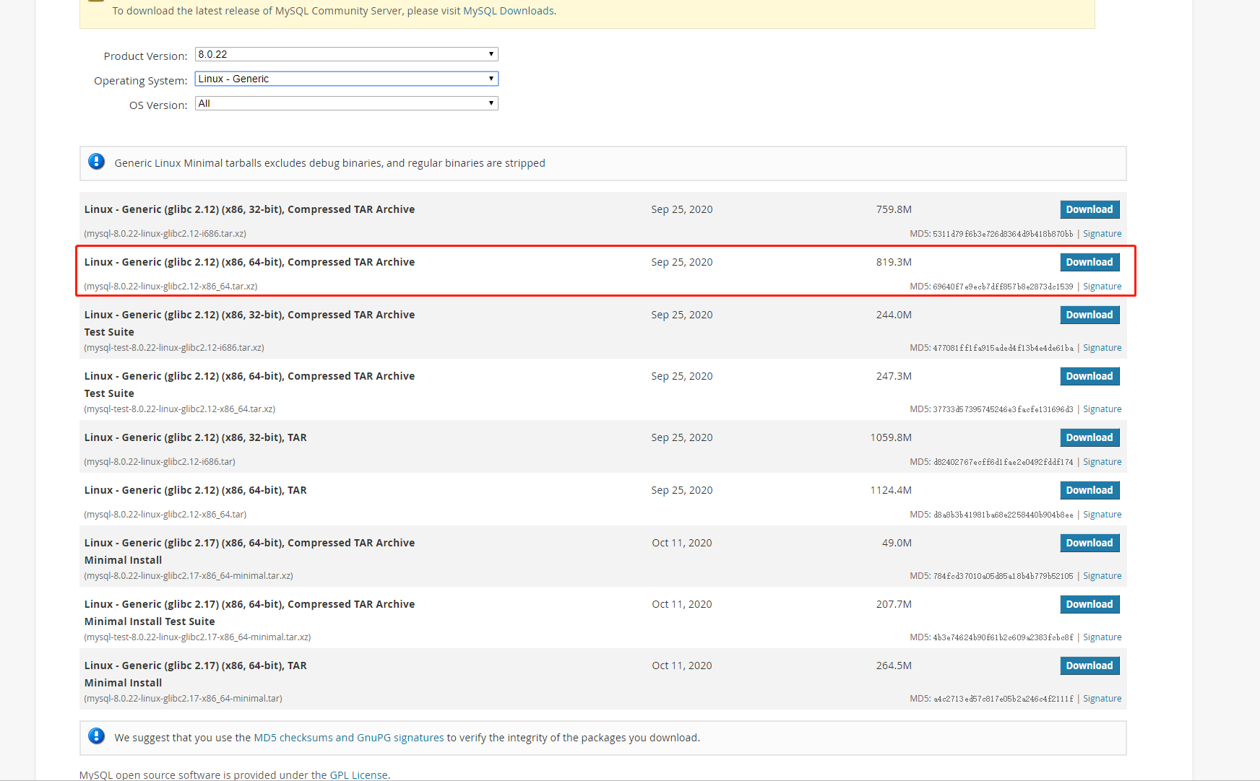Click filename mysql-8.0.22-linux-glibc2.12-x86_64.tar.xz text
The width and height of the screenshot is (1260, 781).
click(171, 287)
